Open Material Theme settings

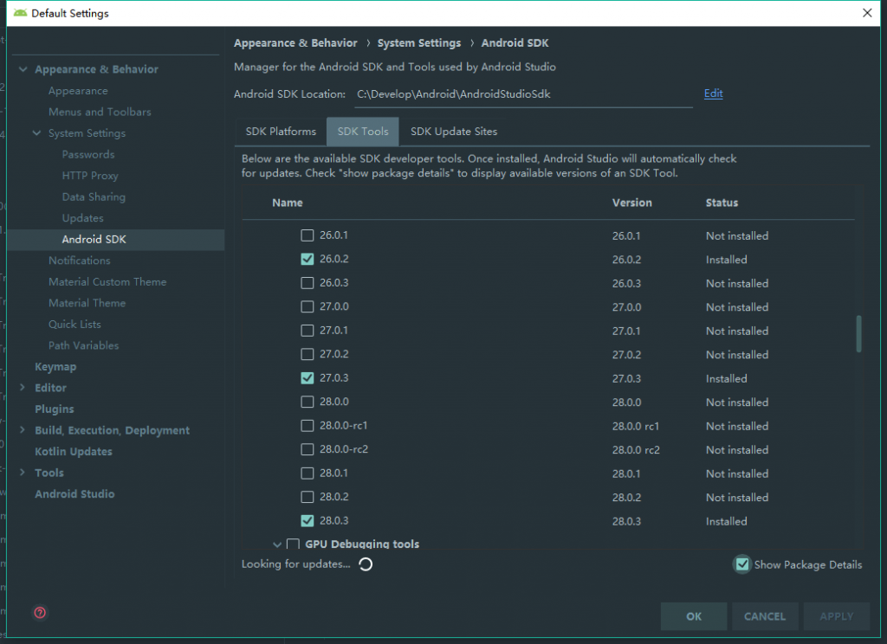click(x=87, y=302)
